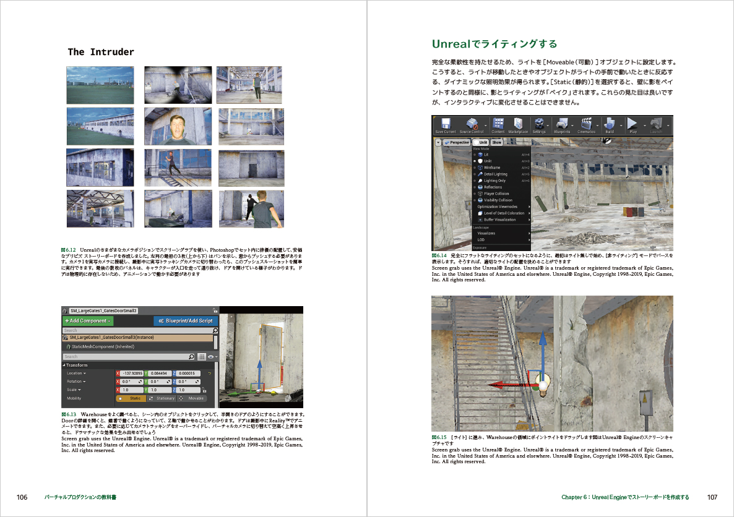Open the Content browser icon
Image resolution: width=734 pixels, height=517 pixels.
498,124
